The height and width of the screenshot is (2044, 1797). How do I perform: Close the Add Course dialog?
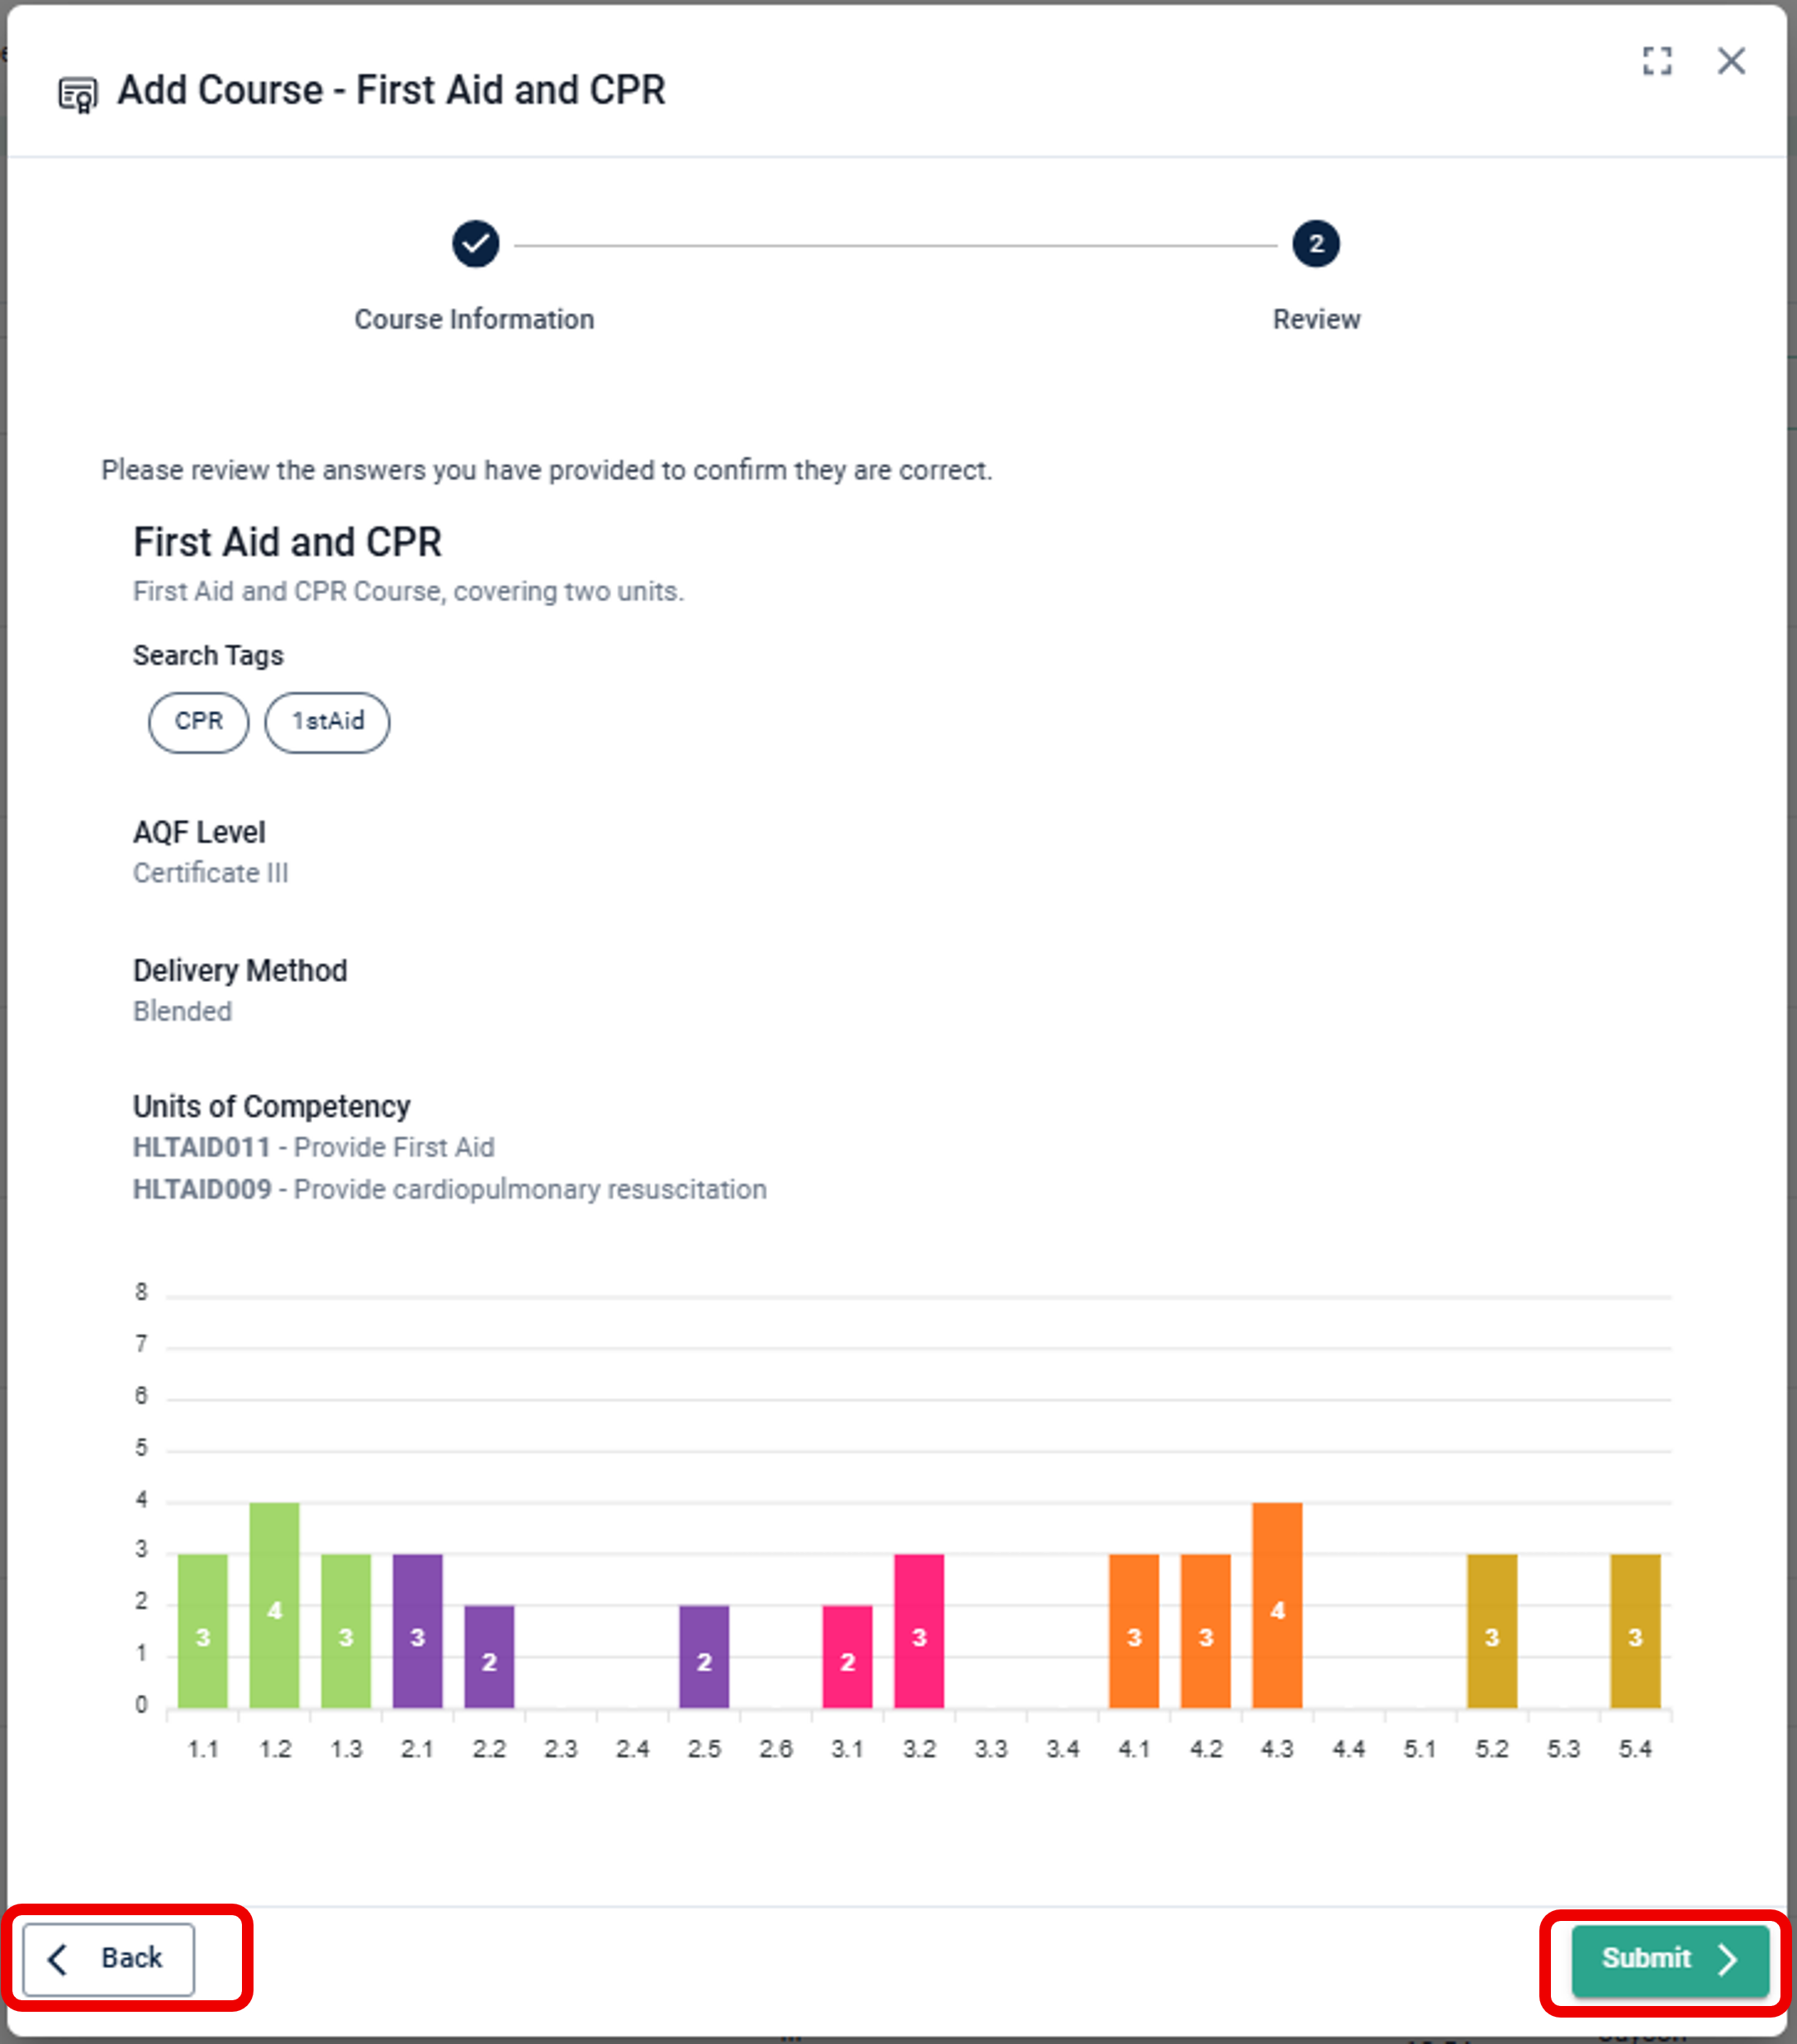coord(1731,61)
